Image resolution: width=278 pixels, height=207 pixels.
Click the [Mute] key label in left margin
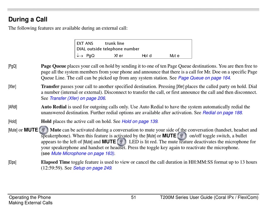coord(13,130)
